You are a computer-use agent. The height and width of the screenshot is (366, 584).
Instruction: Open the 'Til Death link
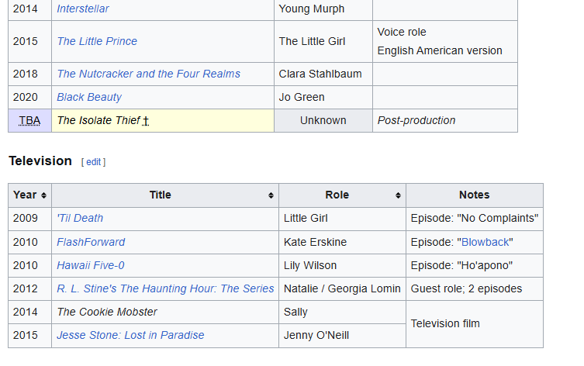click(x=80, y=218)
